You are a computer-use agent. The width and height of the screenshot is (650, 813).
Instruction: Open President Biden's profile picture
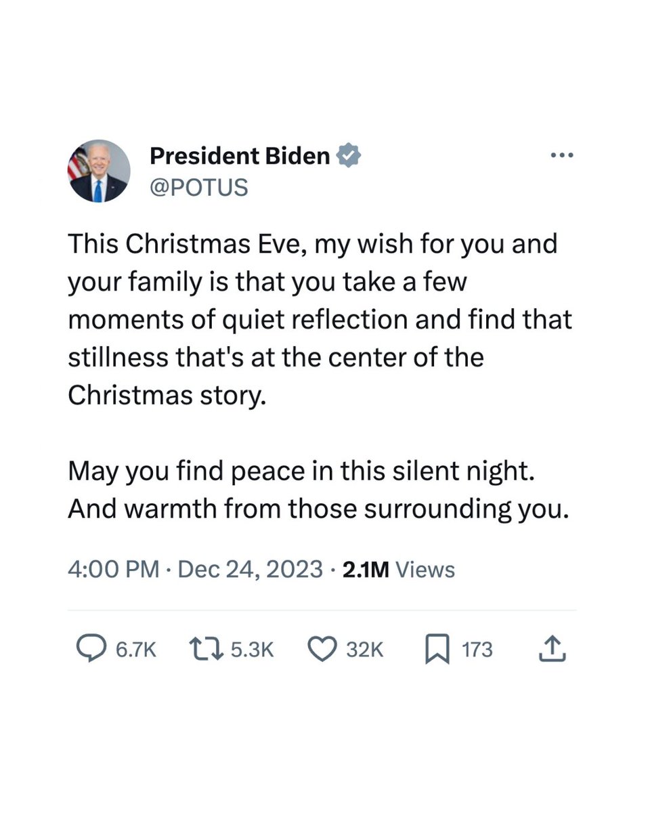coord(99,171)
